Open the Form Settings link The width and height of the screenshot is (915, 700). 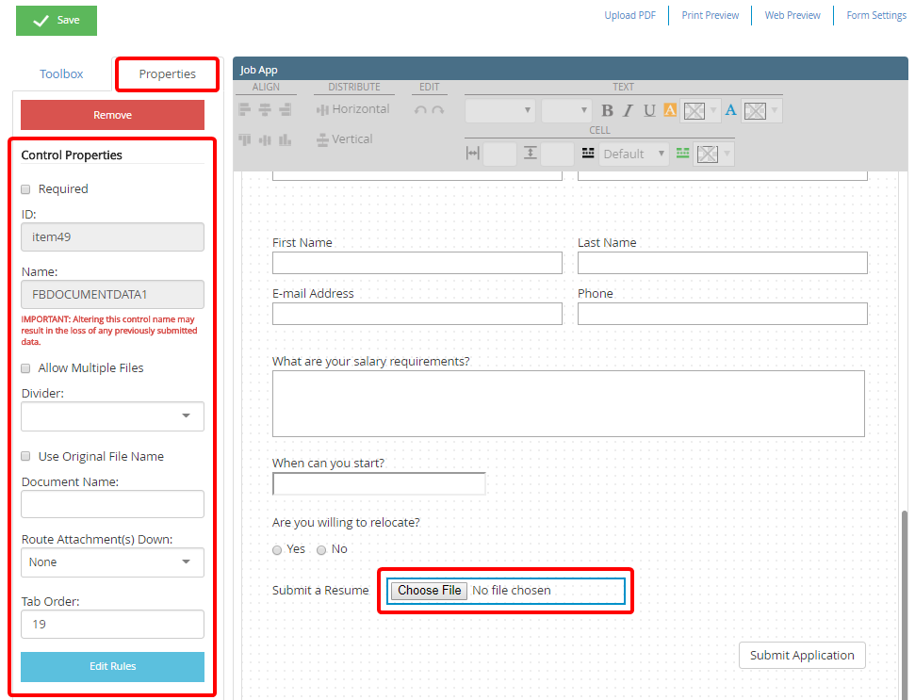point(875,15)
